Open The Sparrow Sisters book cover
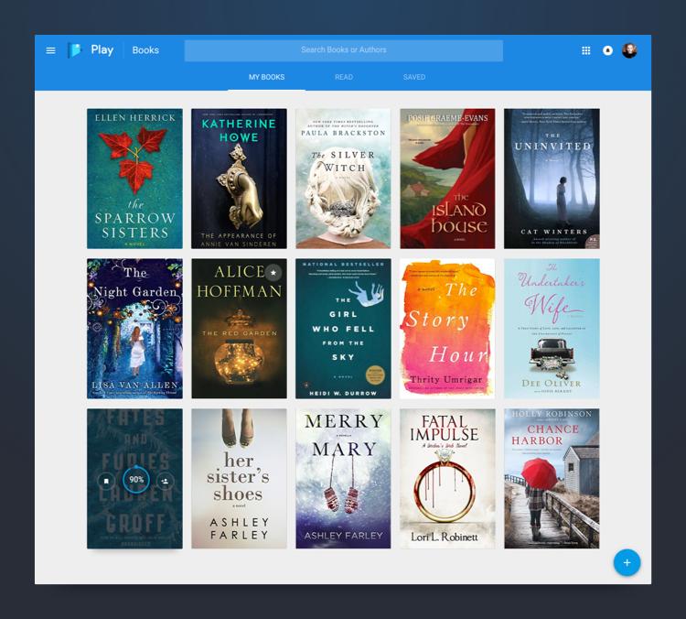The image size is (686, 619). 134,179
